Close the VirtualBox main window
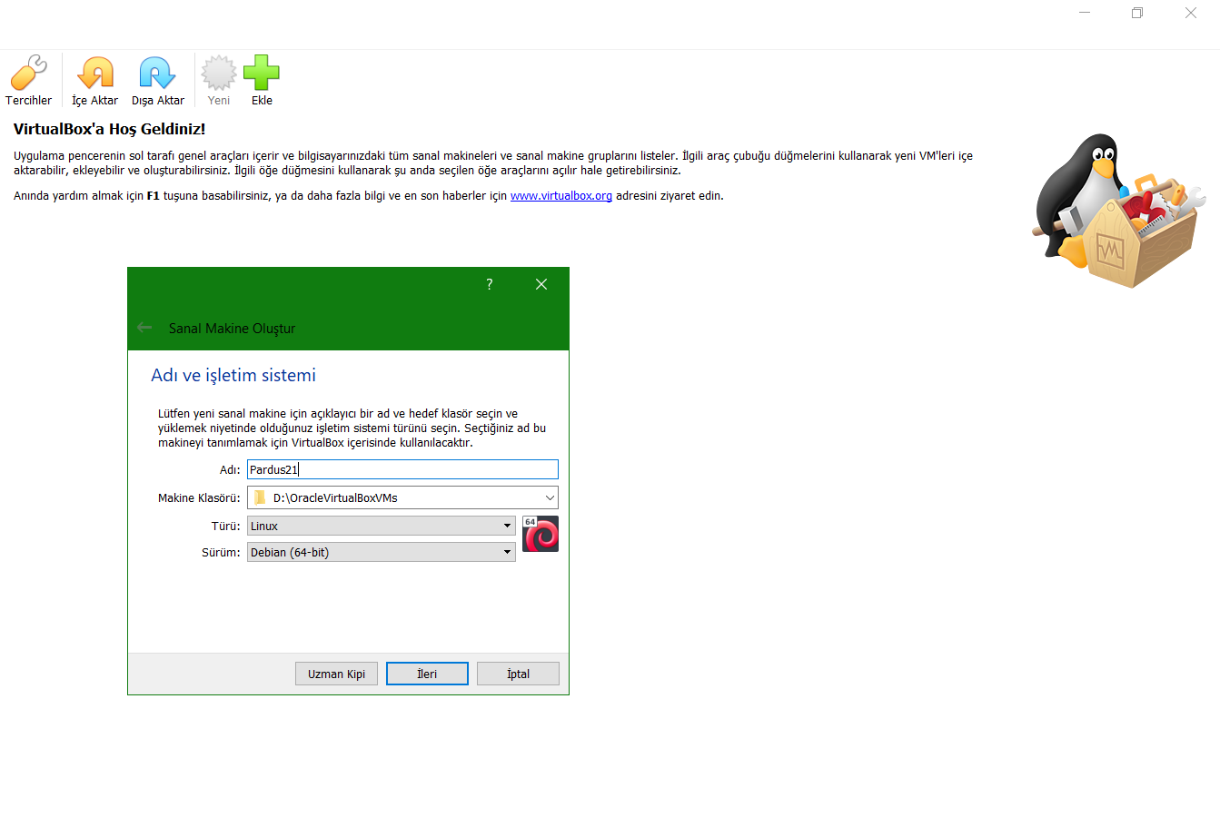The image size is (1220, 817). click(x=1191, y=13)
